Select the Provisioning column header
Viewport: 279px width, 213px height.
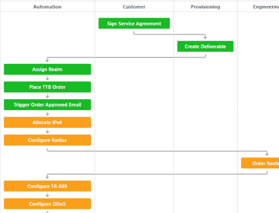(205, 7)
